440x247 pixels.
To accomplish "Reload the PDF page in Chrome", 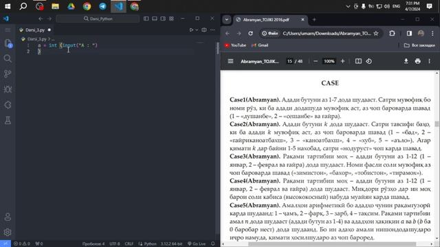I will (x=250, y=34).
